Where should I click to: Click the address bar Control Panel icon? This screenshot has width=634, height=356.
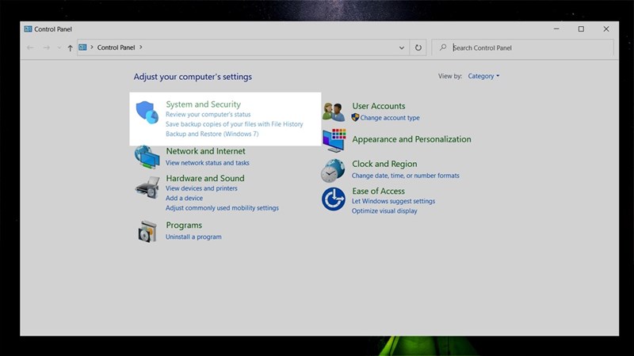(x=82, y=47)
